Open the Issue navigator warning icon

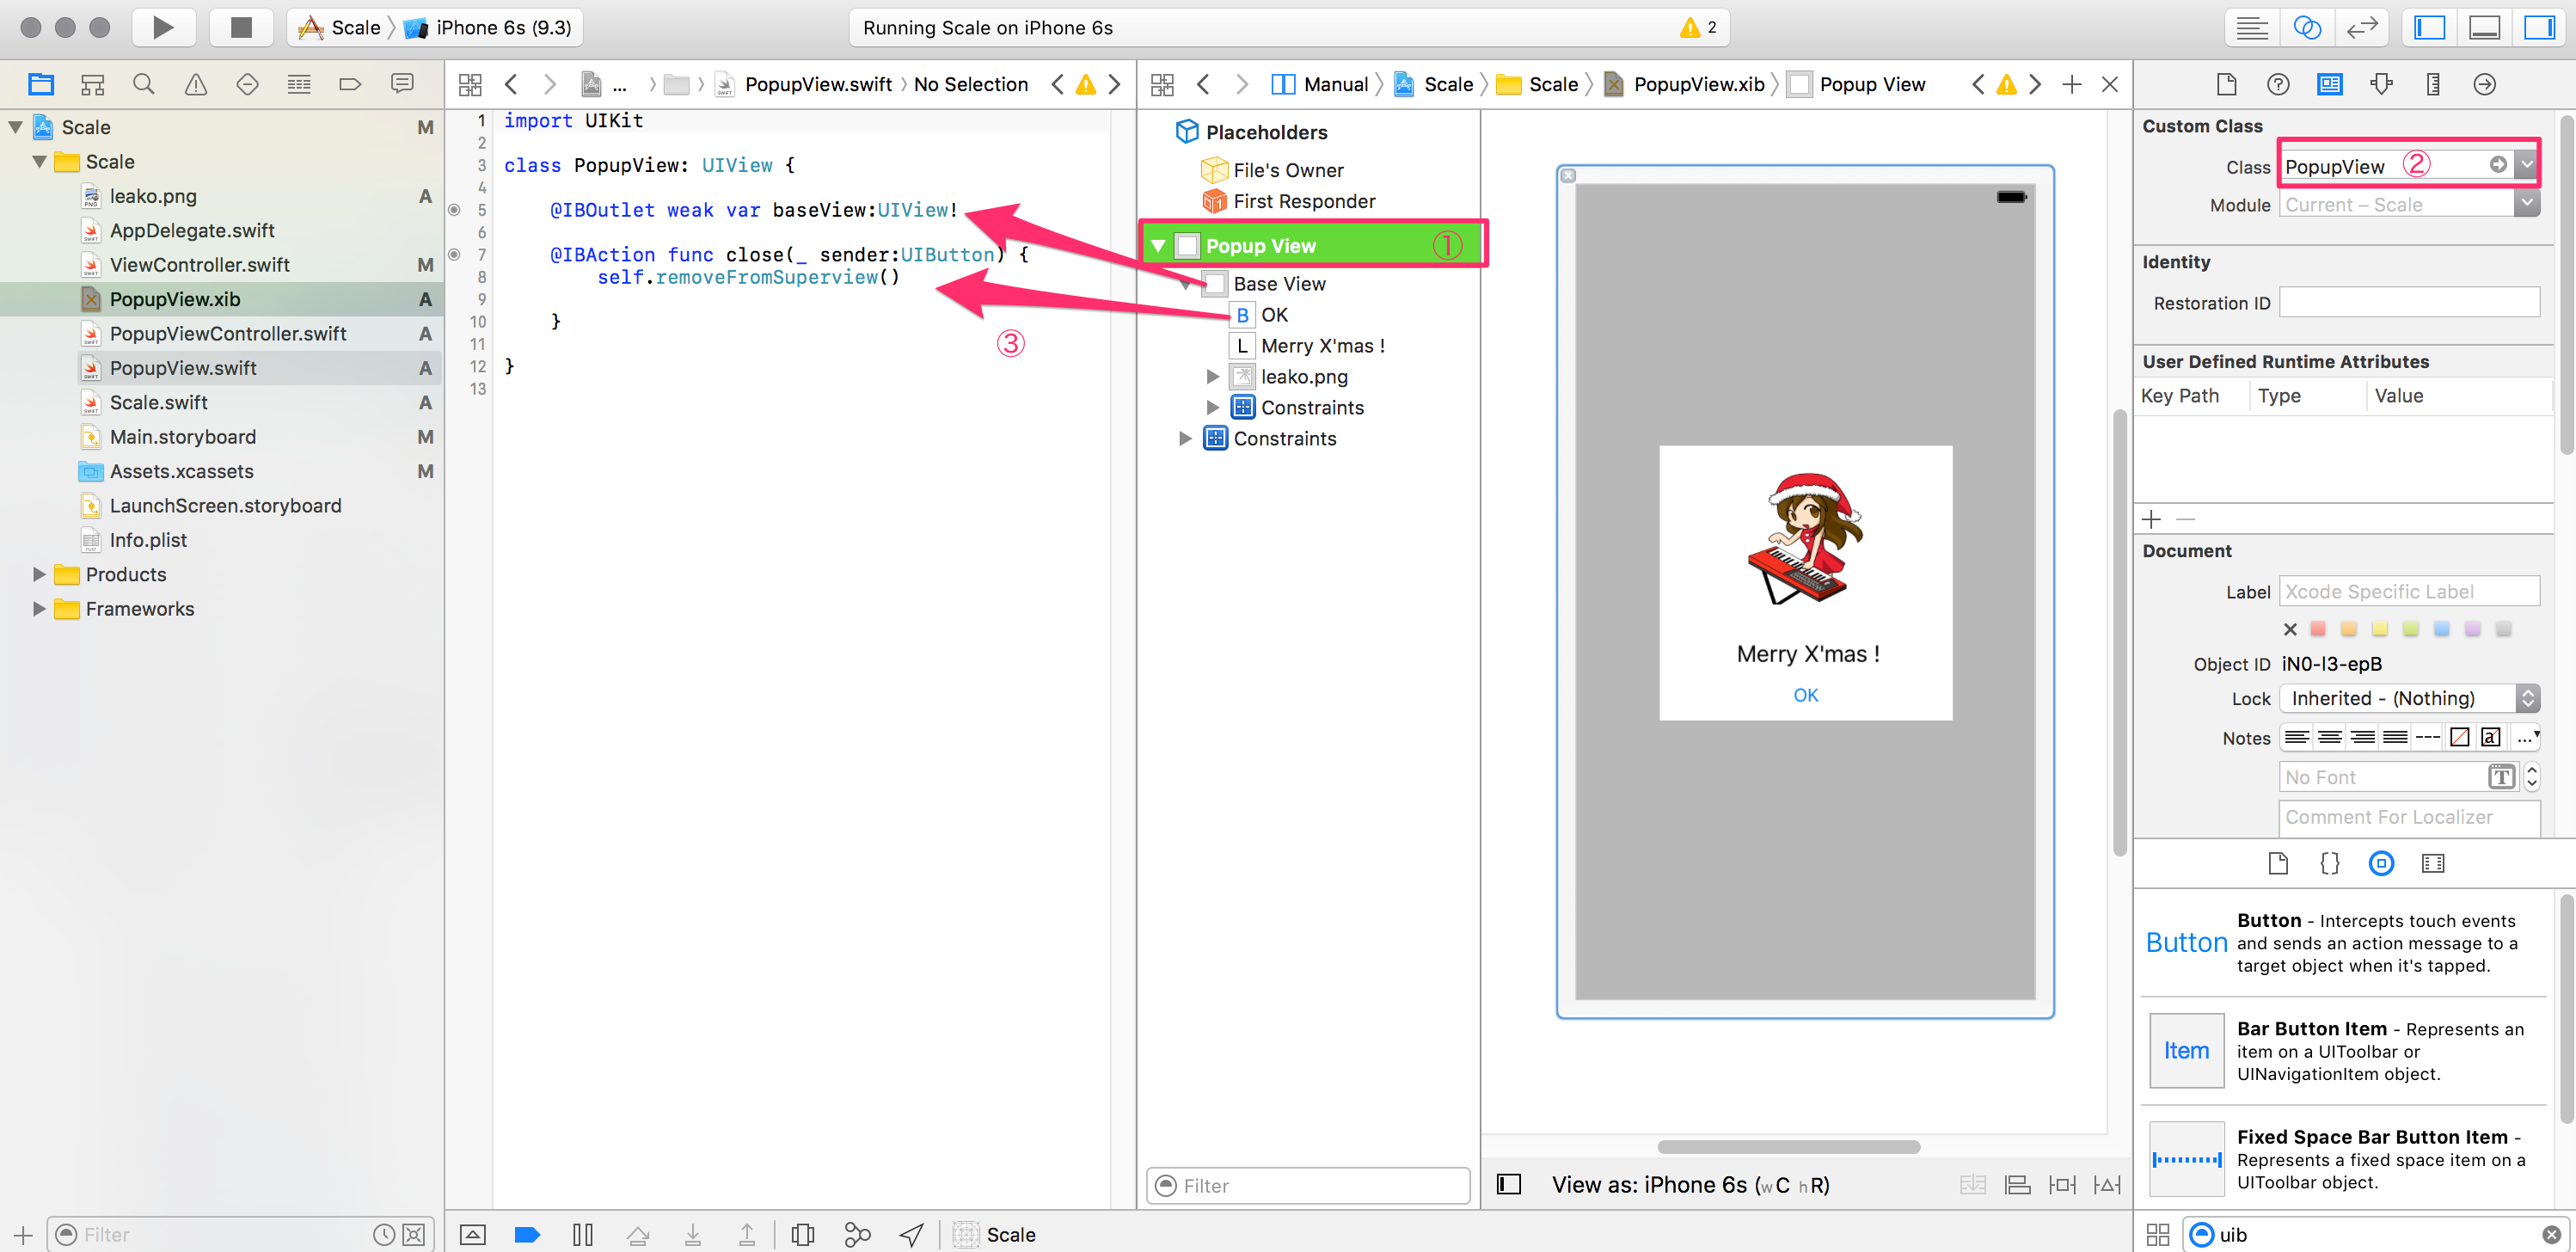[x=195, y=84]
